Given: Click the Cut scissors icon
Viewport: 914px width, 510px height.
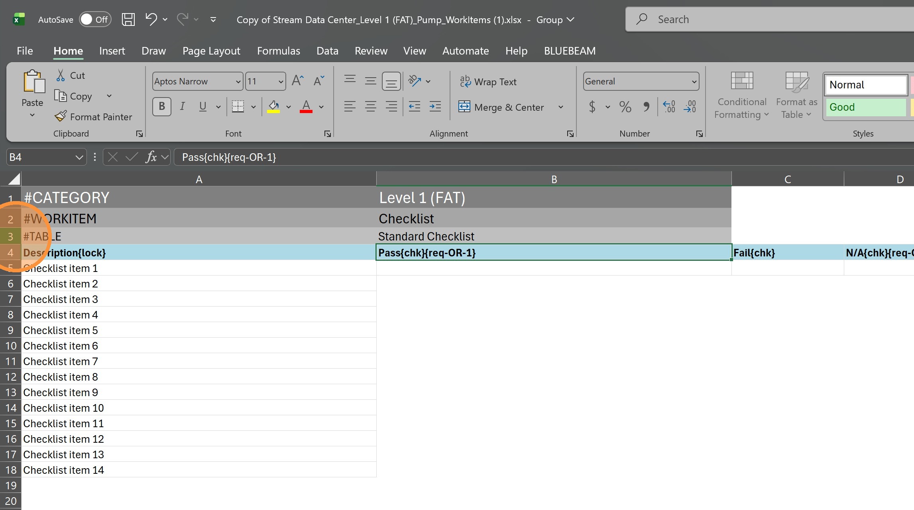Looking at the screenshot, I should tap(61, 75).
